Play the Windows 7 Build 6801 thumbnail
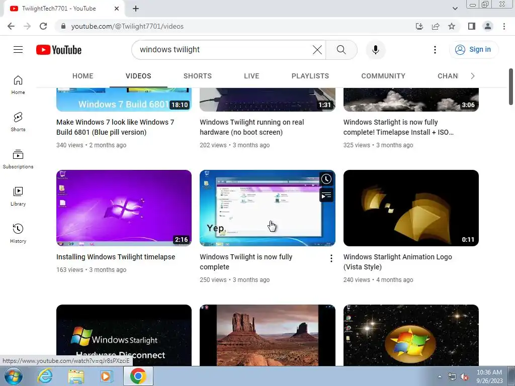Image resolution: width=515 pixels, height=386 pixels. 124,100
